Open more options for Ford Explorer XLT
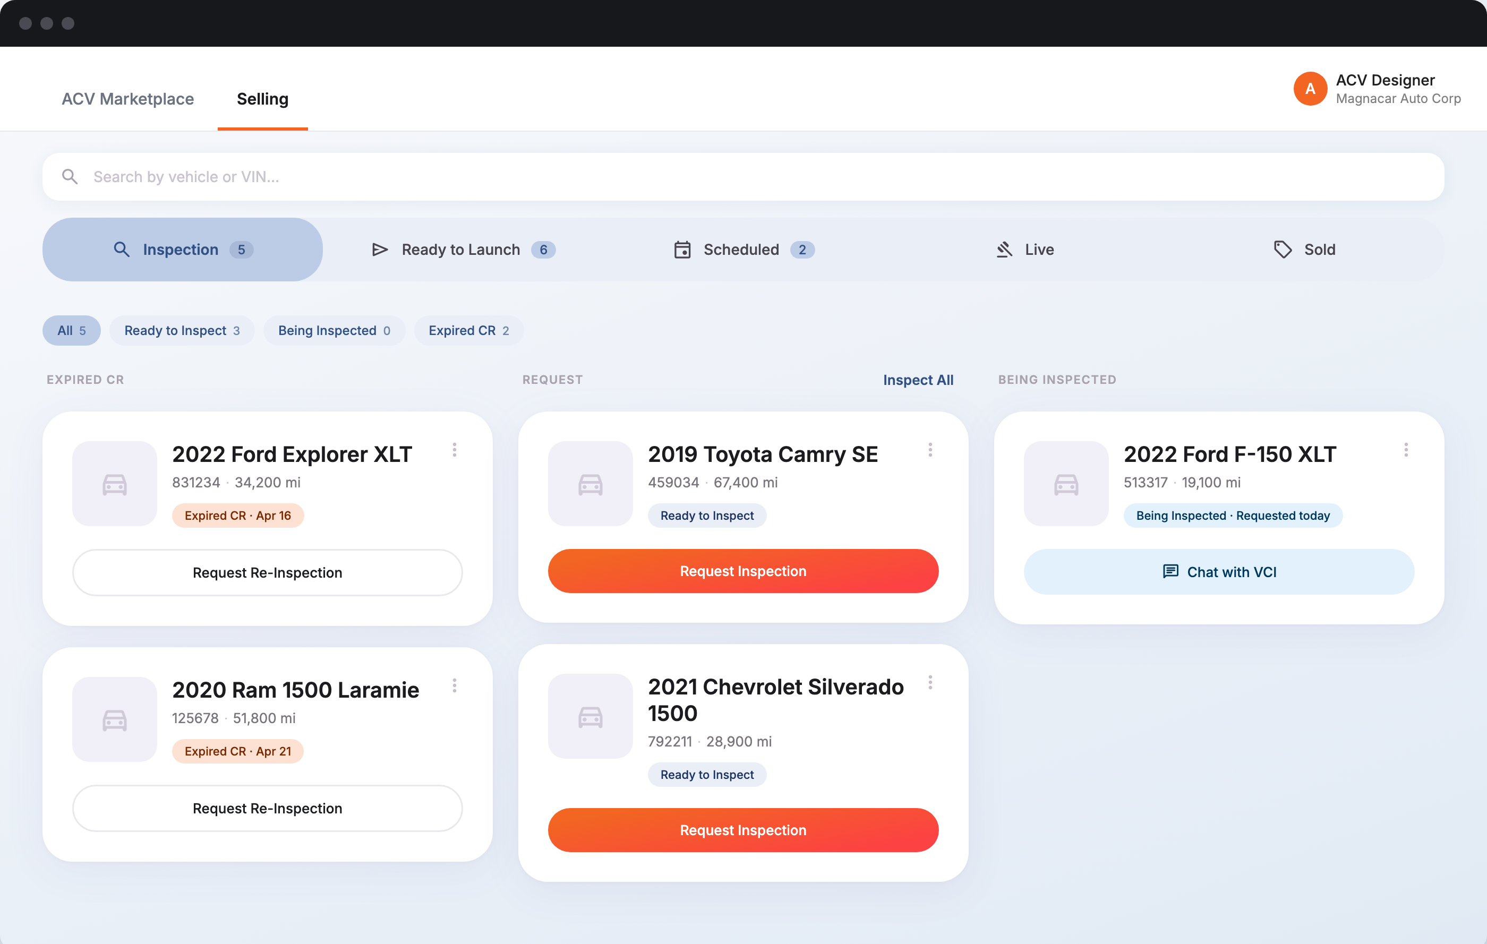Image resolution: width=1487 pixels, height=944 pixels. click(455, 450)
